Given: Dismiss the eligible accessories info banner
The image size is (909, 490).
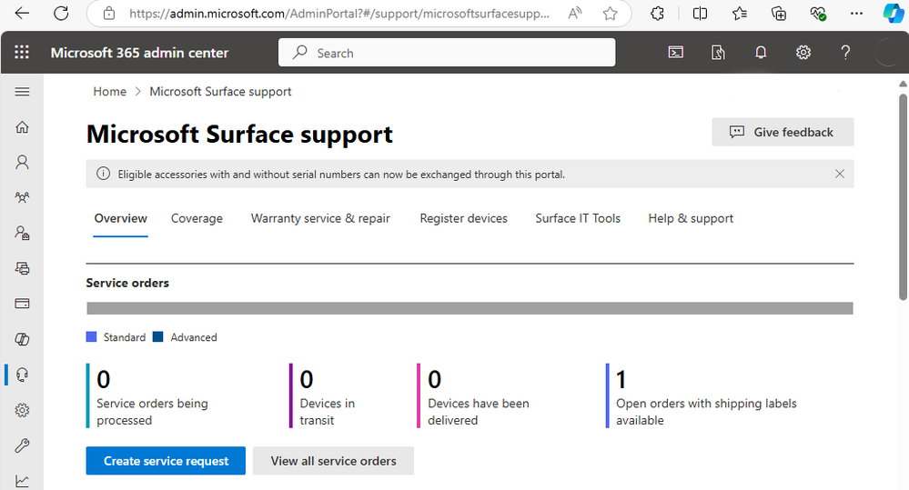Looking at the screenshot, I should 840,174.
